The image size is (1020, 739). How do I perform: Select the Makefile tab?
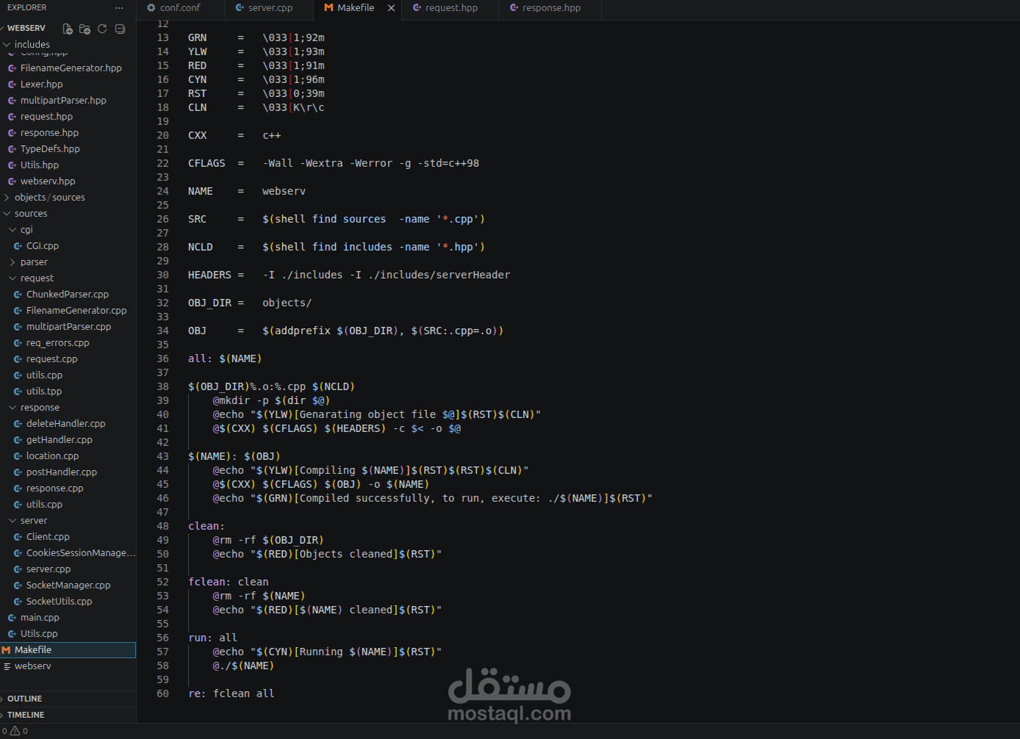(x=356, y=8)
